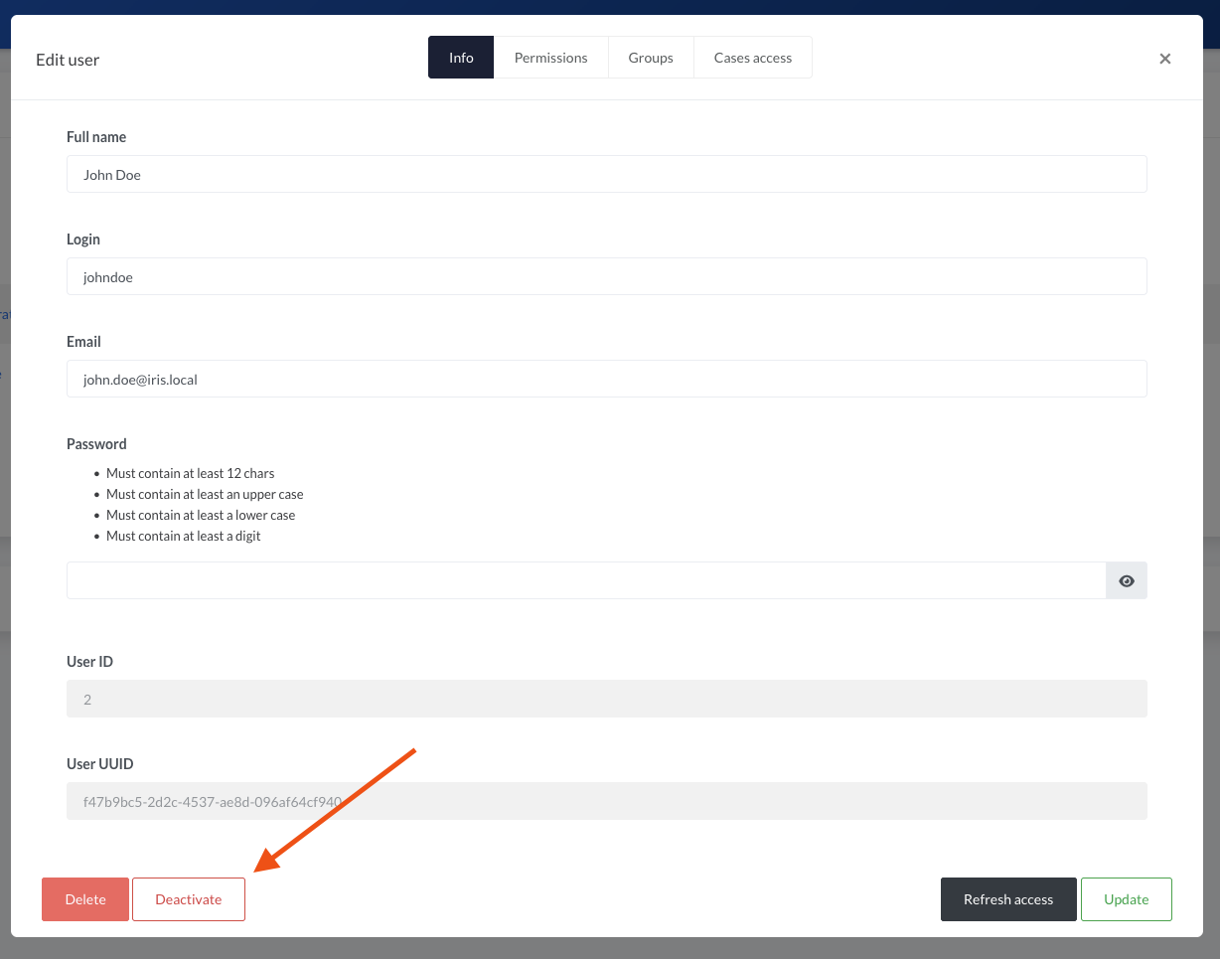Click the Email field label
The image size is (1220, 959).
click(82, 341)
